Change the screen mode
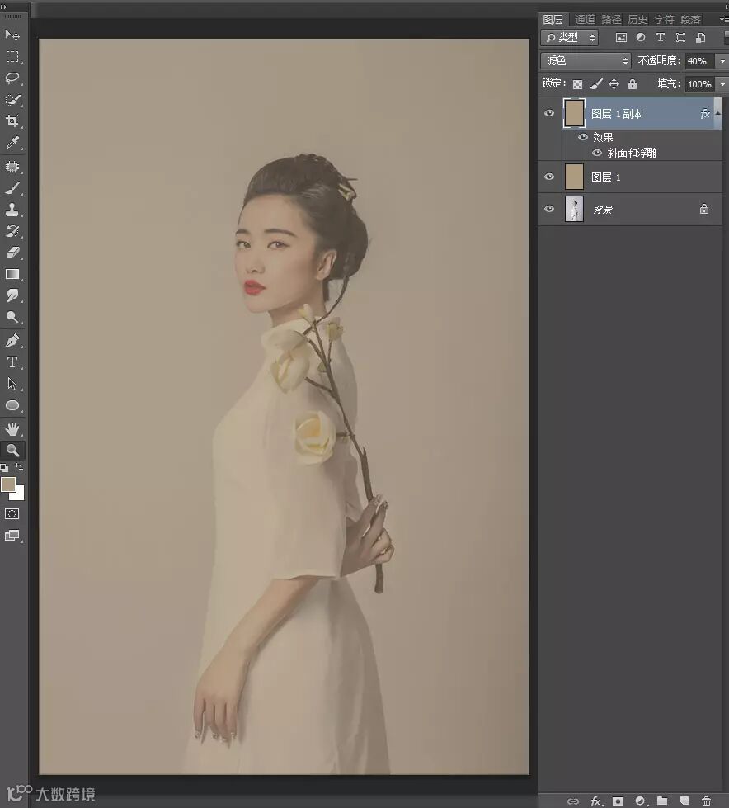This screenshot has height=808, width=729. (x=12, y=536)
